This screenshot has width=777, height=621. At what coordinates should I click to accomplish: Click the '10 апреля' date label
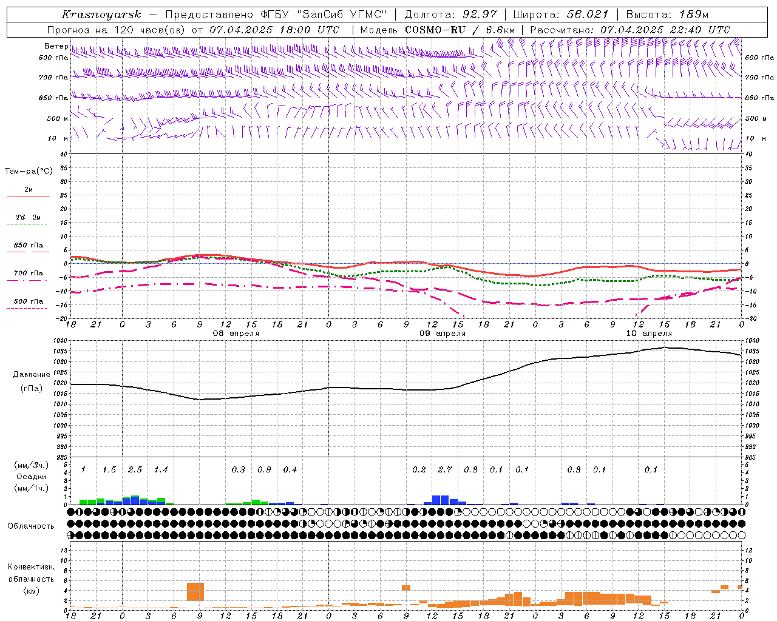[x=649, y=334]
